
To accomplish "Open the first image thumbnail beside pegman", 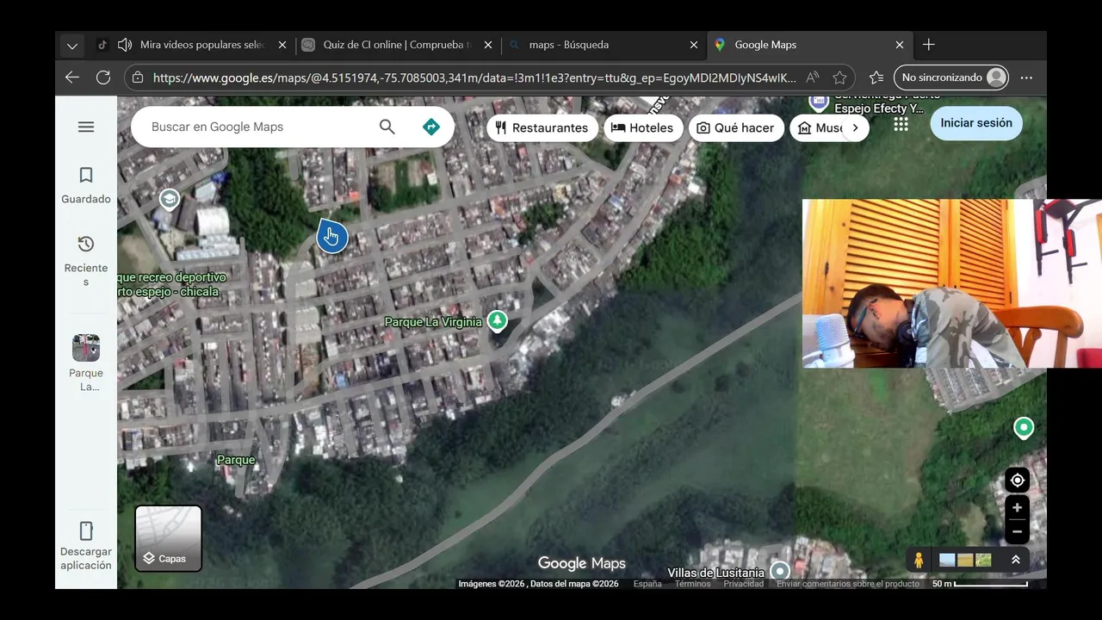I will point(947,560).
